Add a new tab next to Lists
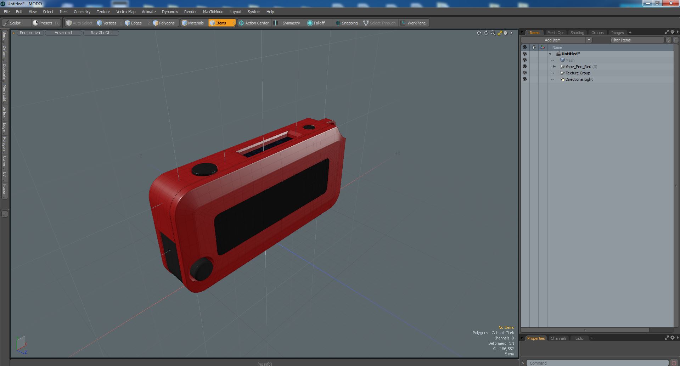 (592, 338)
